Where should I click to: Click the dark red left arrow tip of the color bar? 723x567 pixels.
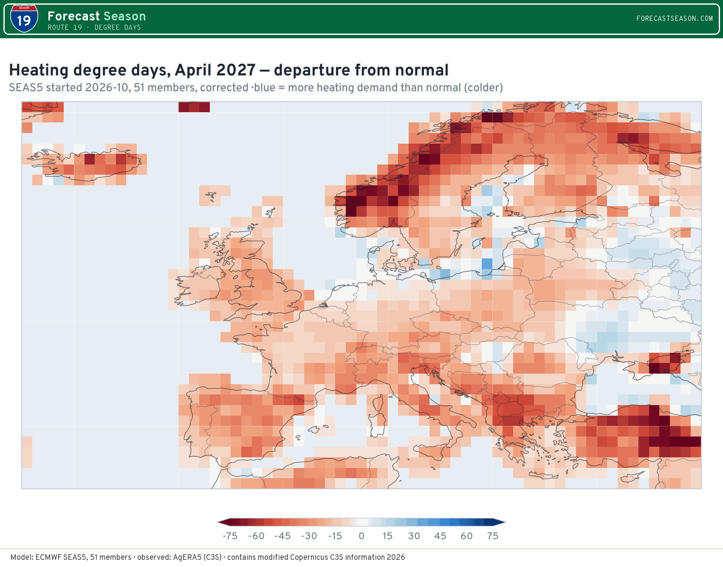223,522
